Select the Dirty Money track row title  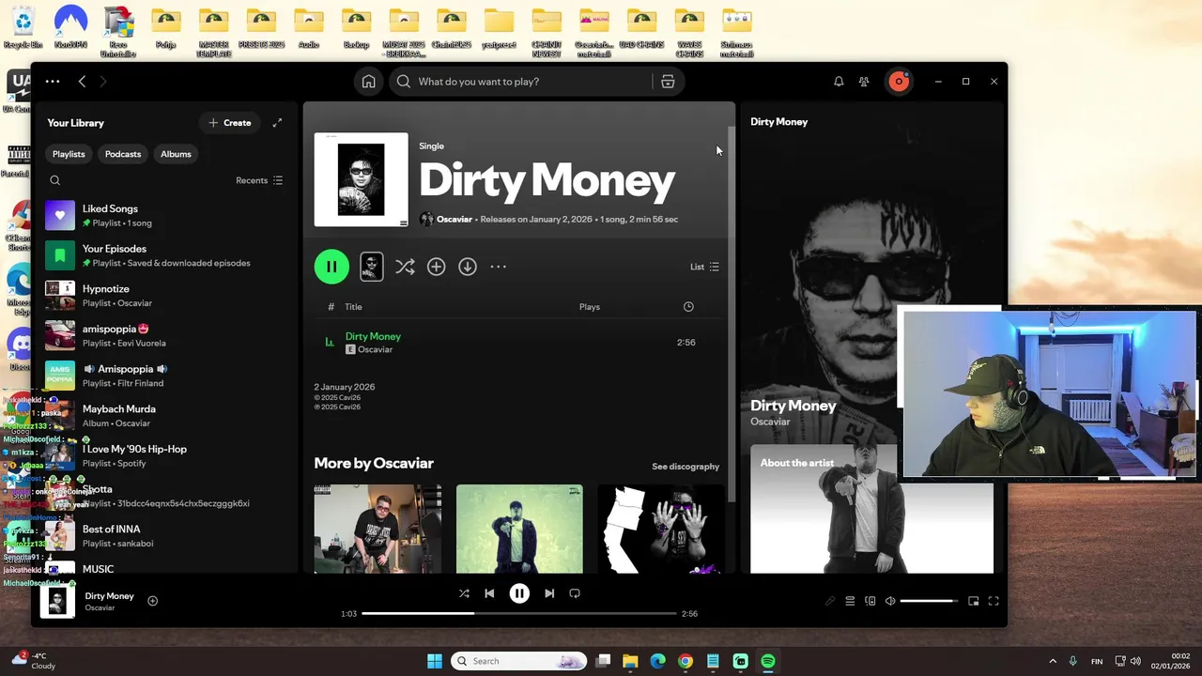coord(373,336)
